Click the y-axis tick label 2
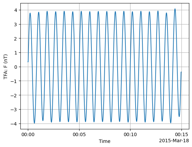 pos(16,38)
